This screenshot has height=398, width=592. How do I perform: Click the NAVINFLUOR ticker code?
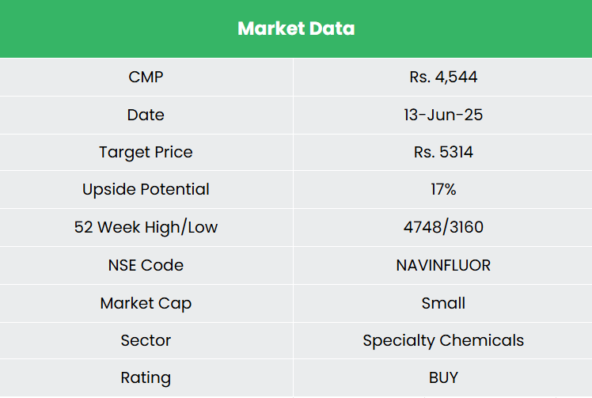pos(443,265)
